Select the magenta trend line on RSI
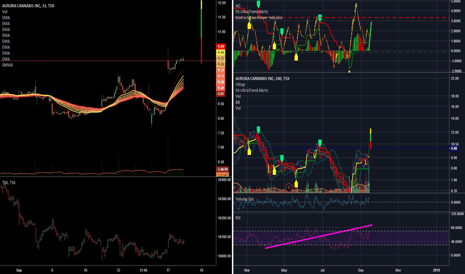The image size is (465, 274). pos(318,237)
